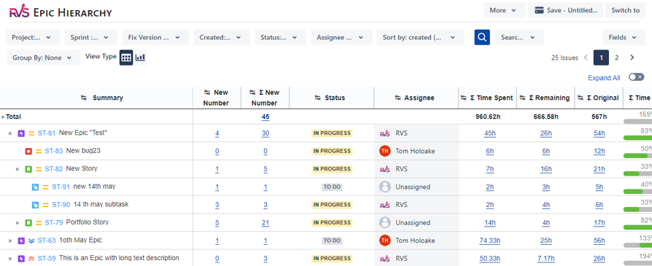Screen dimensions: 652x266
Task: Click the story icon of ST-79
Action: click(28, 223)
